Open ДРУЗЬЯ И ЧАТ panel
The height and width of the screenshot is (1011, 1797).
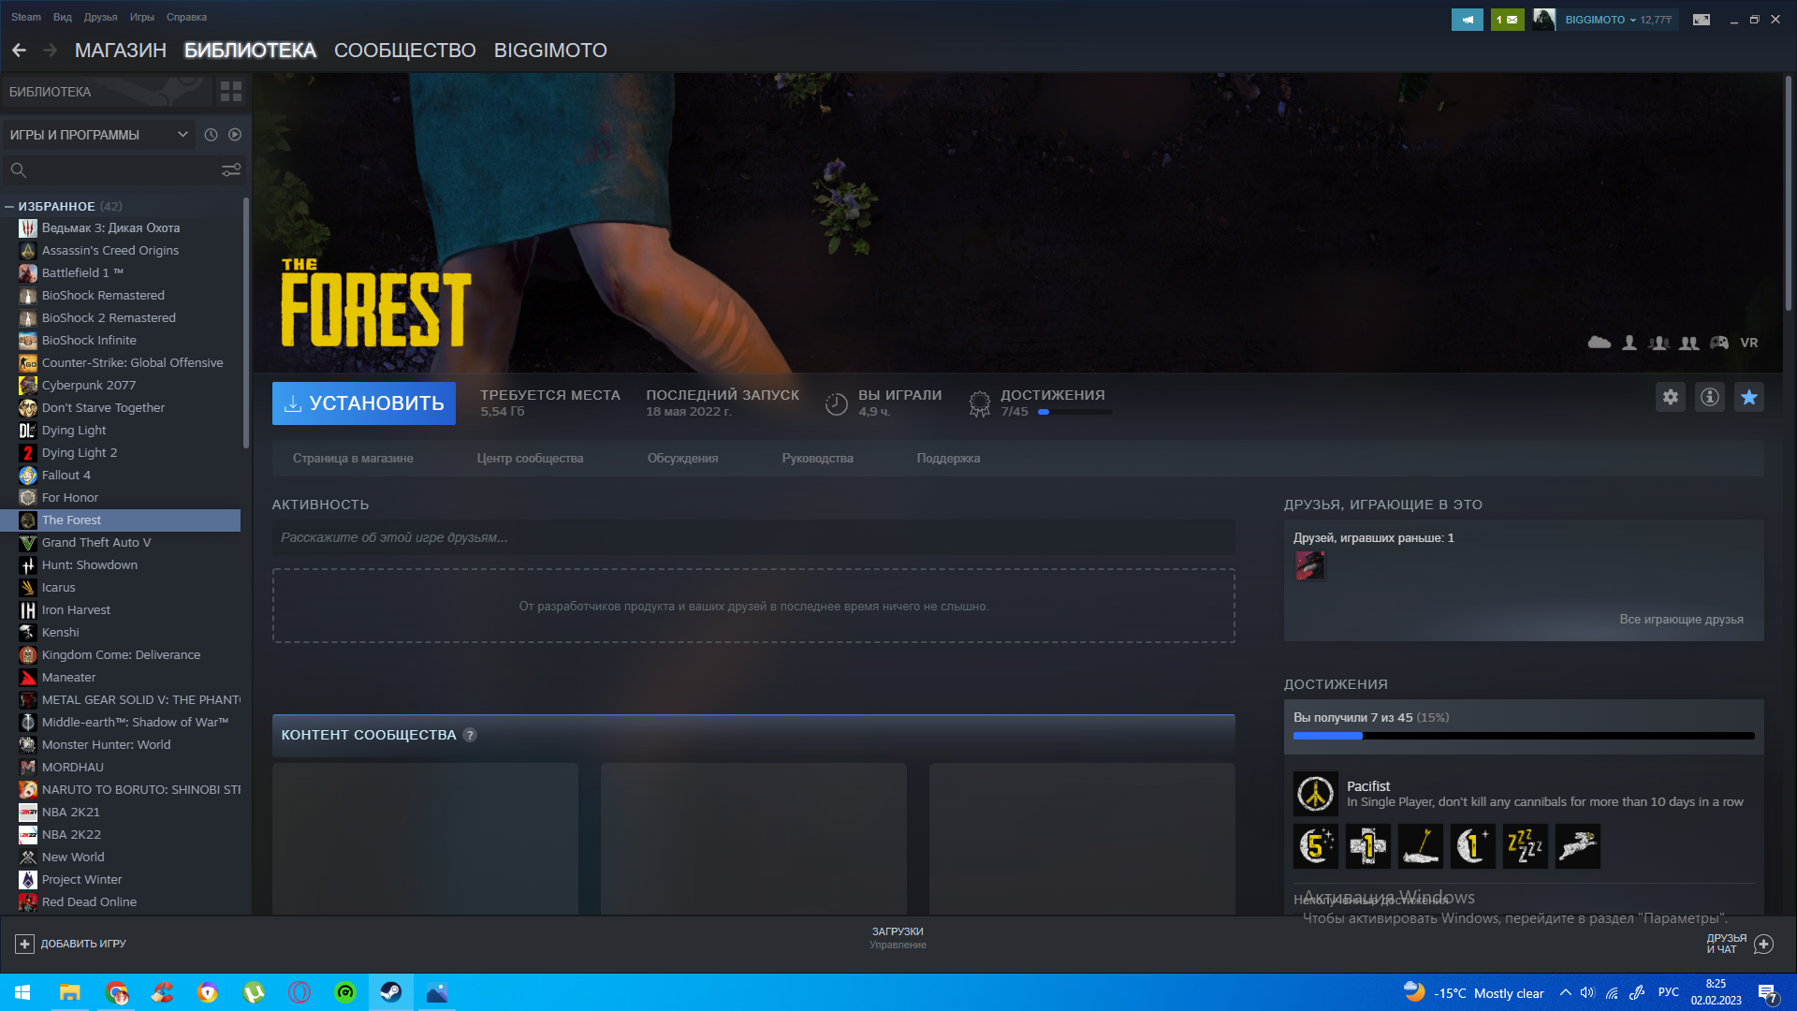[1739, 944]
